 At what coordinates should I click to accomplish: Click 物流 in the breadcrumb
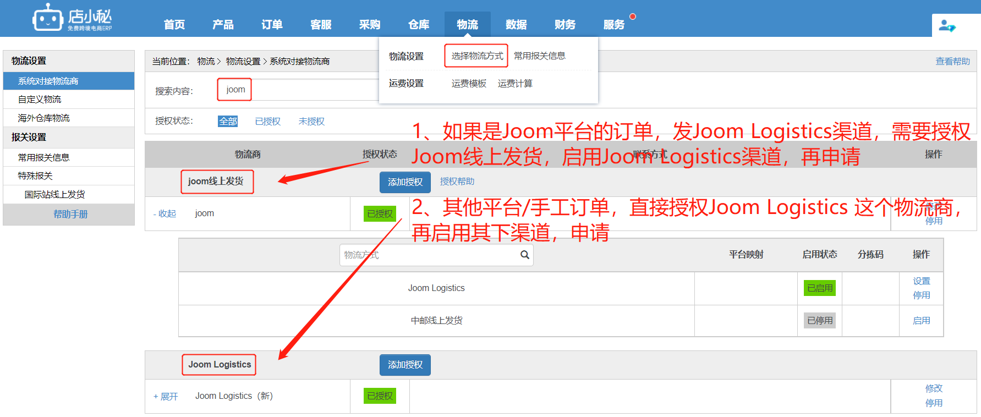point(206,61)
